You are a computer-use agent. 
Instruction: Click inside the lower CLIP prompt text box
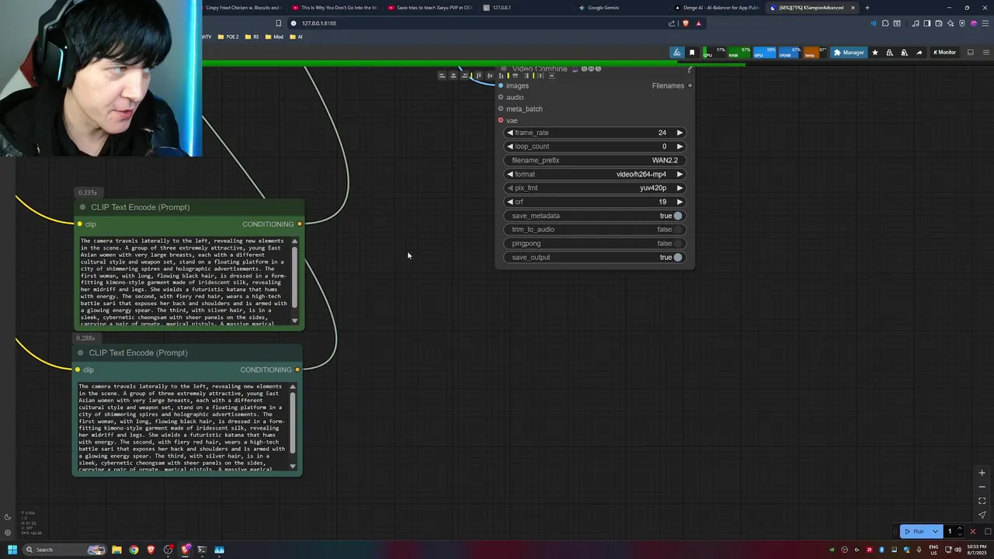tap(183, 426)
